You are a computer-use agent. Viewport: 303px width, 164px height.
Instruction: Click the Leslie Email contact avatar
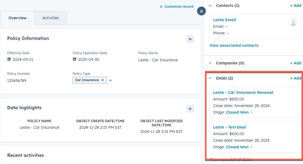click(x=293, y=22)
